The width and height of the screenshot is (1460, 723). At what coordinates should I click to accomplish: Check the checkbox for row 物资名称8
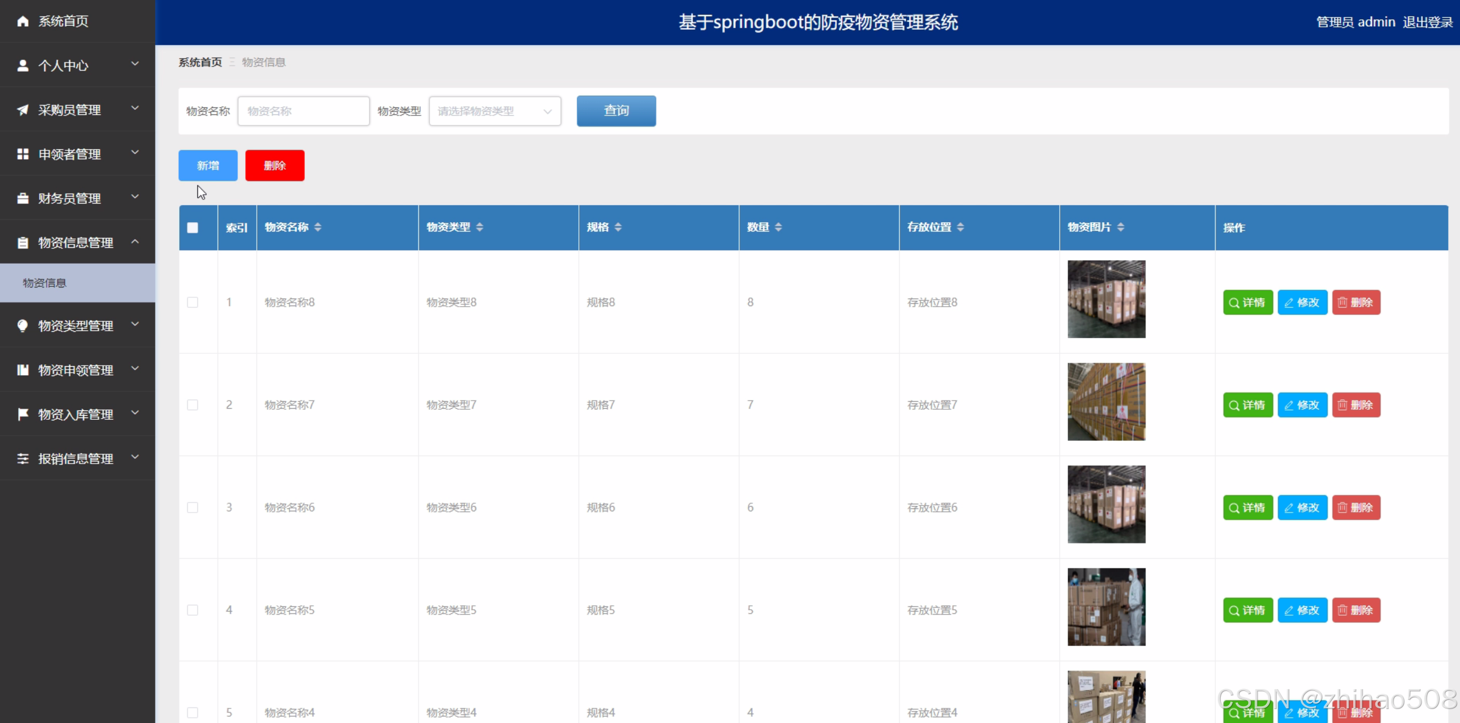(193, 302)
